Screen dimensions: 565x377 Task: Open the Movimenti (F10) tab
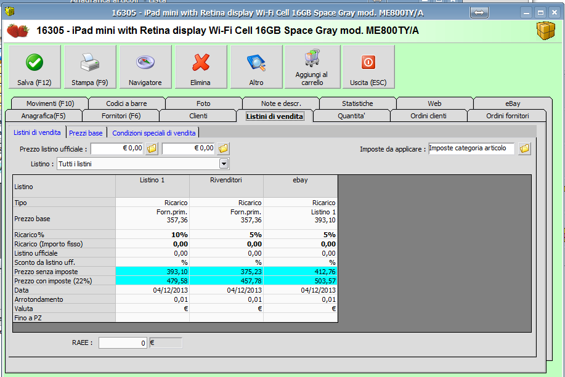click(x=50, y=103)
